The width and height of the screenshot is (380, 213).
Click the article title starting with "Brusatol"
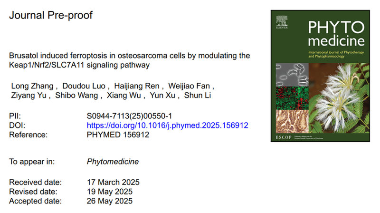coord(129,60)
